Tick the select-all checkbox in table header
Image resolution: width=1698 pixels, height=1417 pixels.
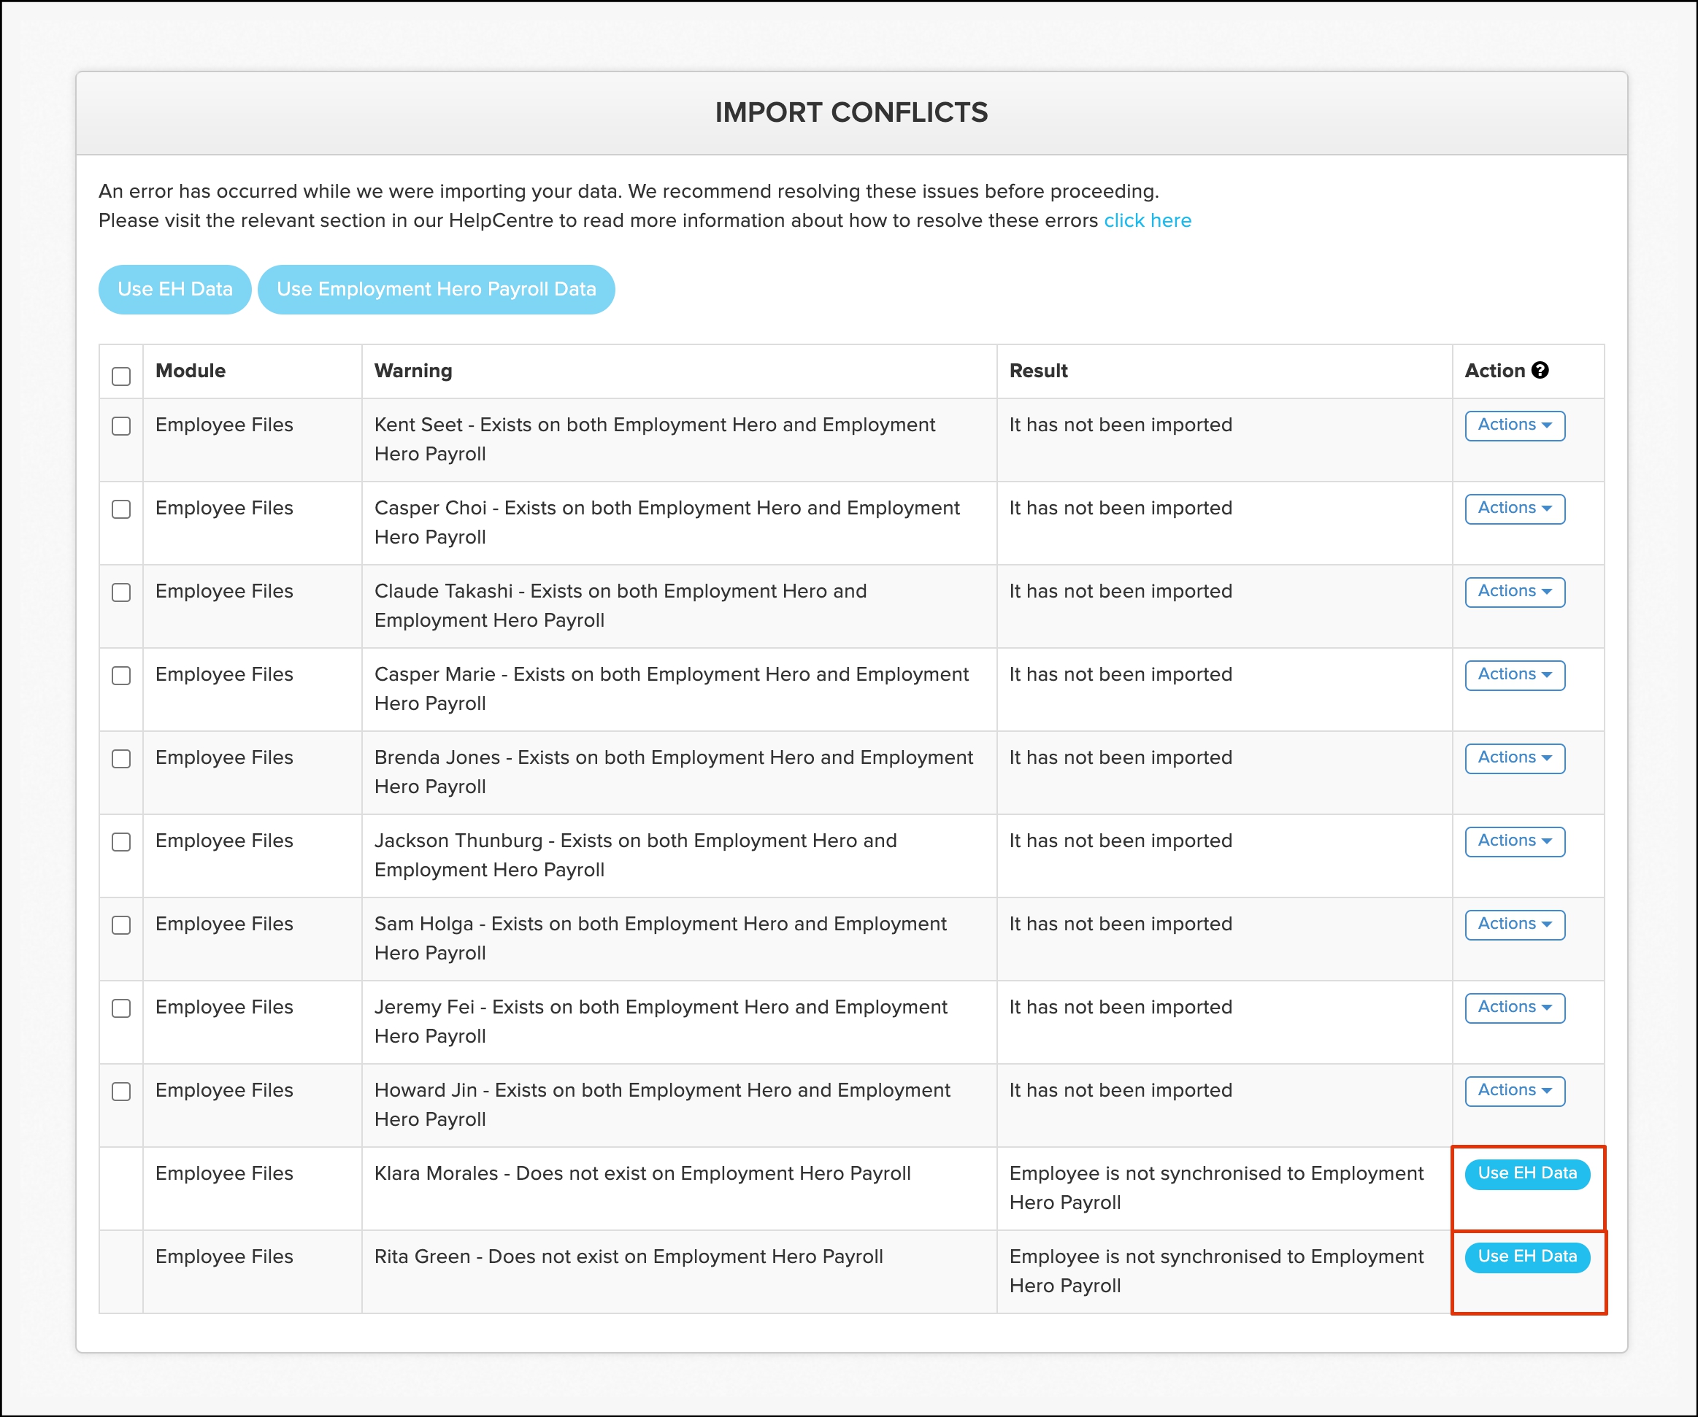(121, 376)
